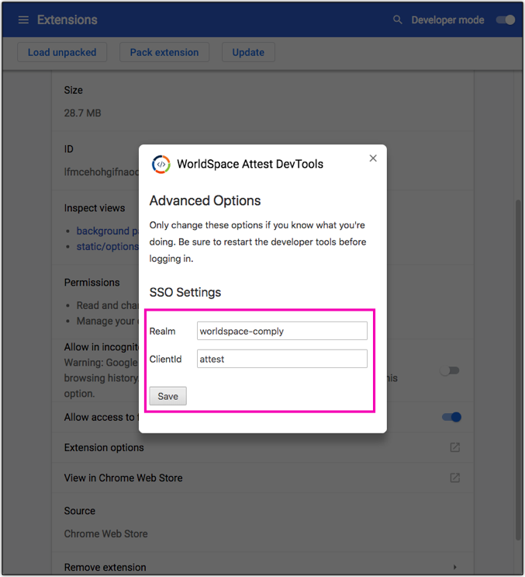Click WorldSpace Attest DevTools dialog title
Viewport: 525px width, 577px height.
(x=250, y=164)
